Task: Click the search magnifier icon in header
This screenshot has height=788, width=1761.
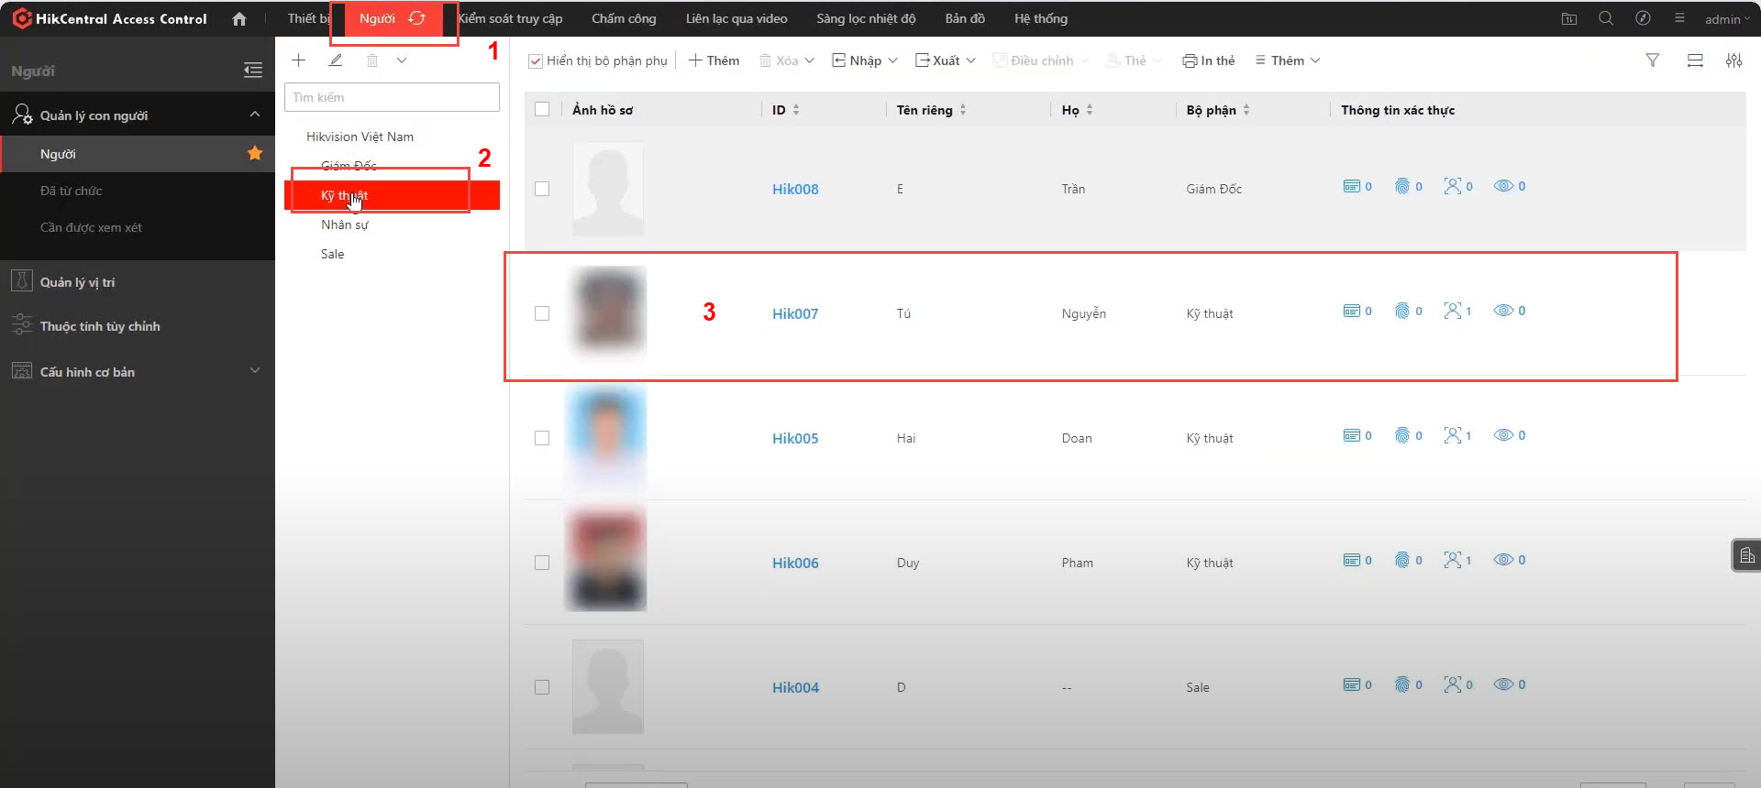Action: pyautogui.click(x=1605, y=18)
